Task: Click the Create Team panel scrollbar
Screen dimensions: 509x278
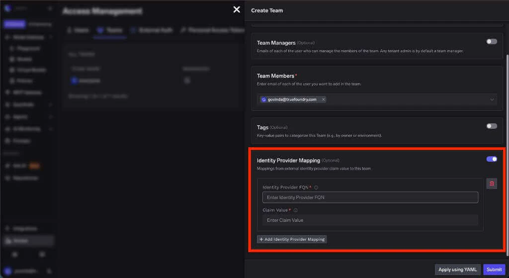Action: point(507,154)
